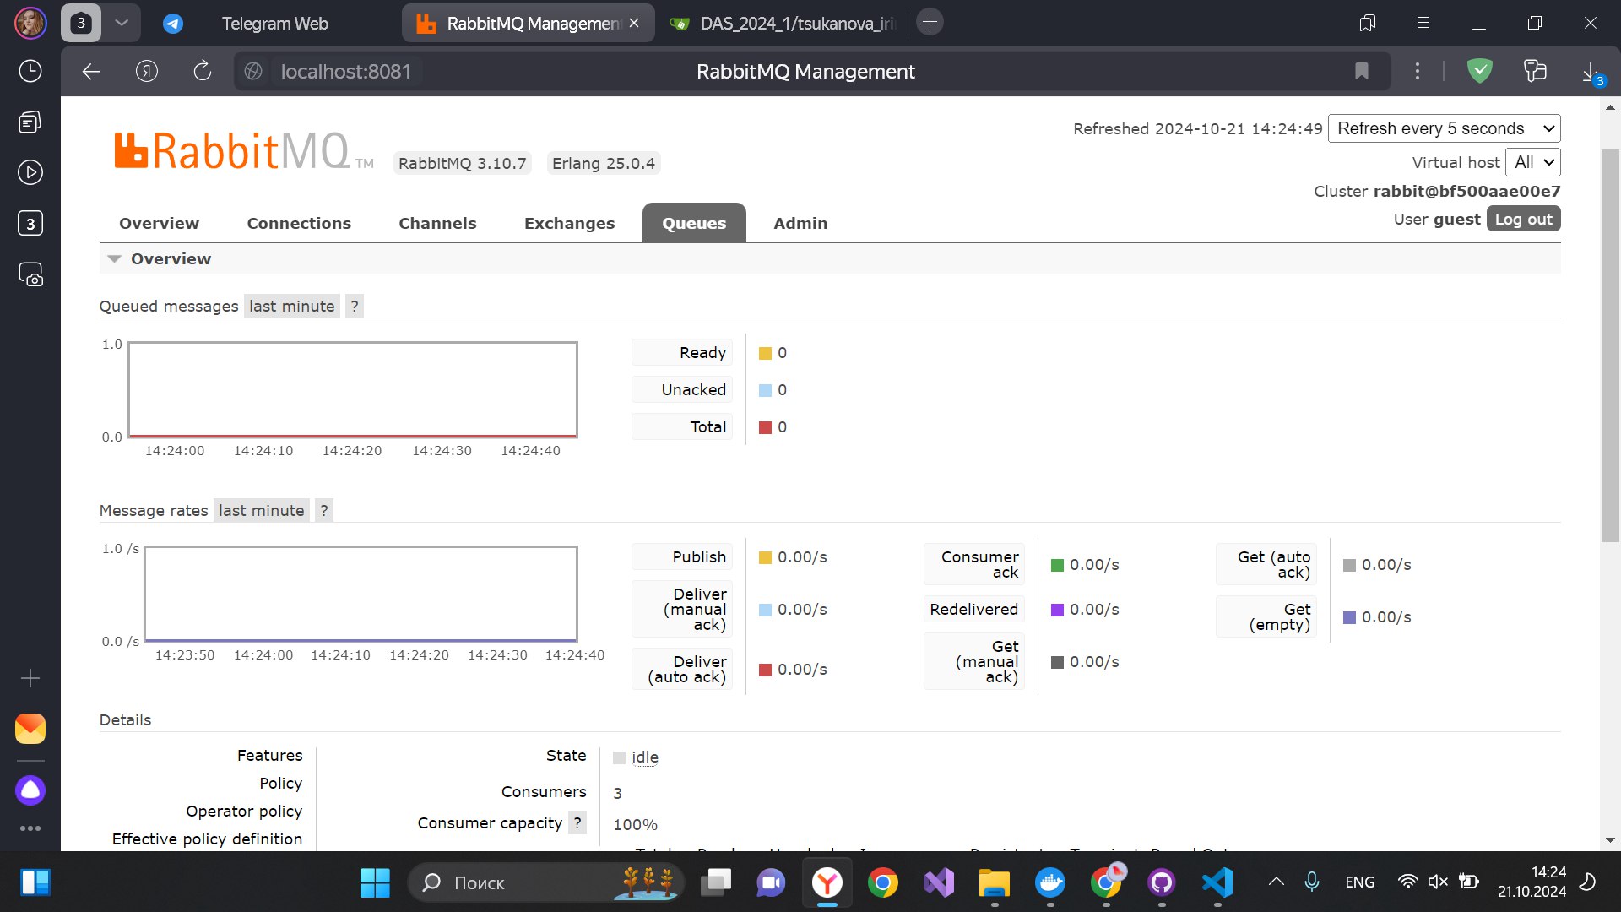Screen dimensions: 1621x912
Task: Show hidden system tray icons chevron
Action: click(x=1277, y=882)
